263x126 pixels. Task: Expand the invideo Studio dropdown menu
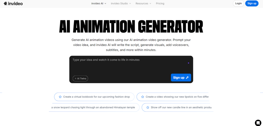[121, 3]
